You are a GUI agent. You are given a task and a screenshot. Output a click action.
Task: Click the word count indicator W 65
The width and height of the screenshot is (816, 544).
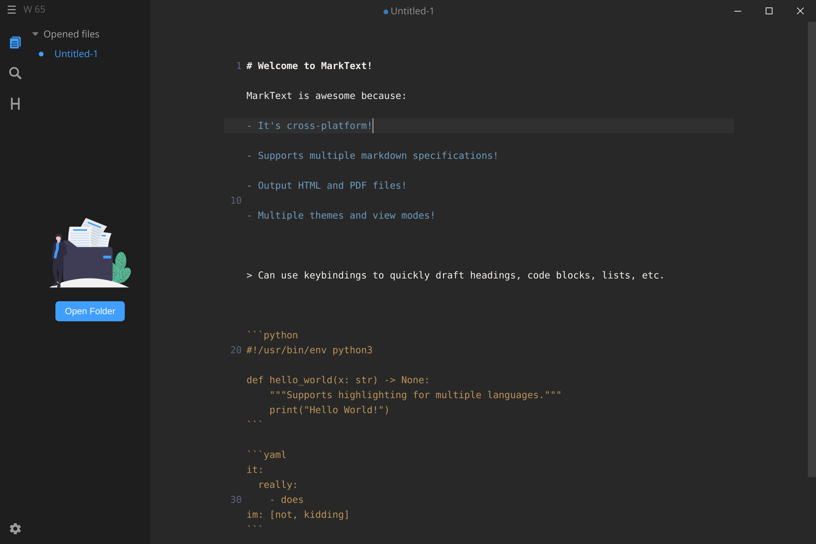[x=34, y=10]
